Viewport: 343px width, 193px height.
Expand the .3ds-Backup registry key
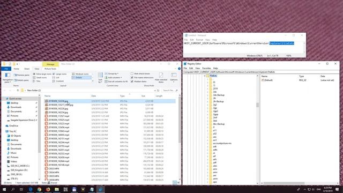click(207, 95)
